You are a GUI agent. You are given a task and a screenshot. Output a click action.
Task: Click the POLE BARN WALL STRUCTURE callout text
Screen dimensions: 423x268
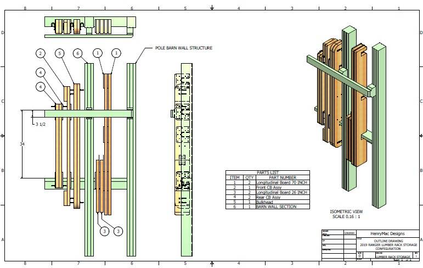tap(184, 48)
